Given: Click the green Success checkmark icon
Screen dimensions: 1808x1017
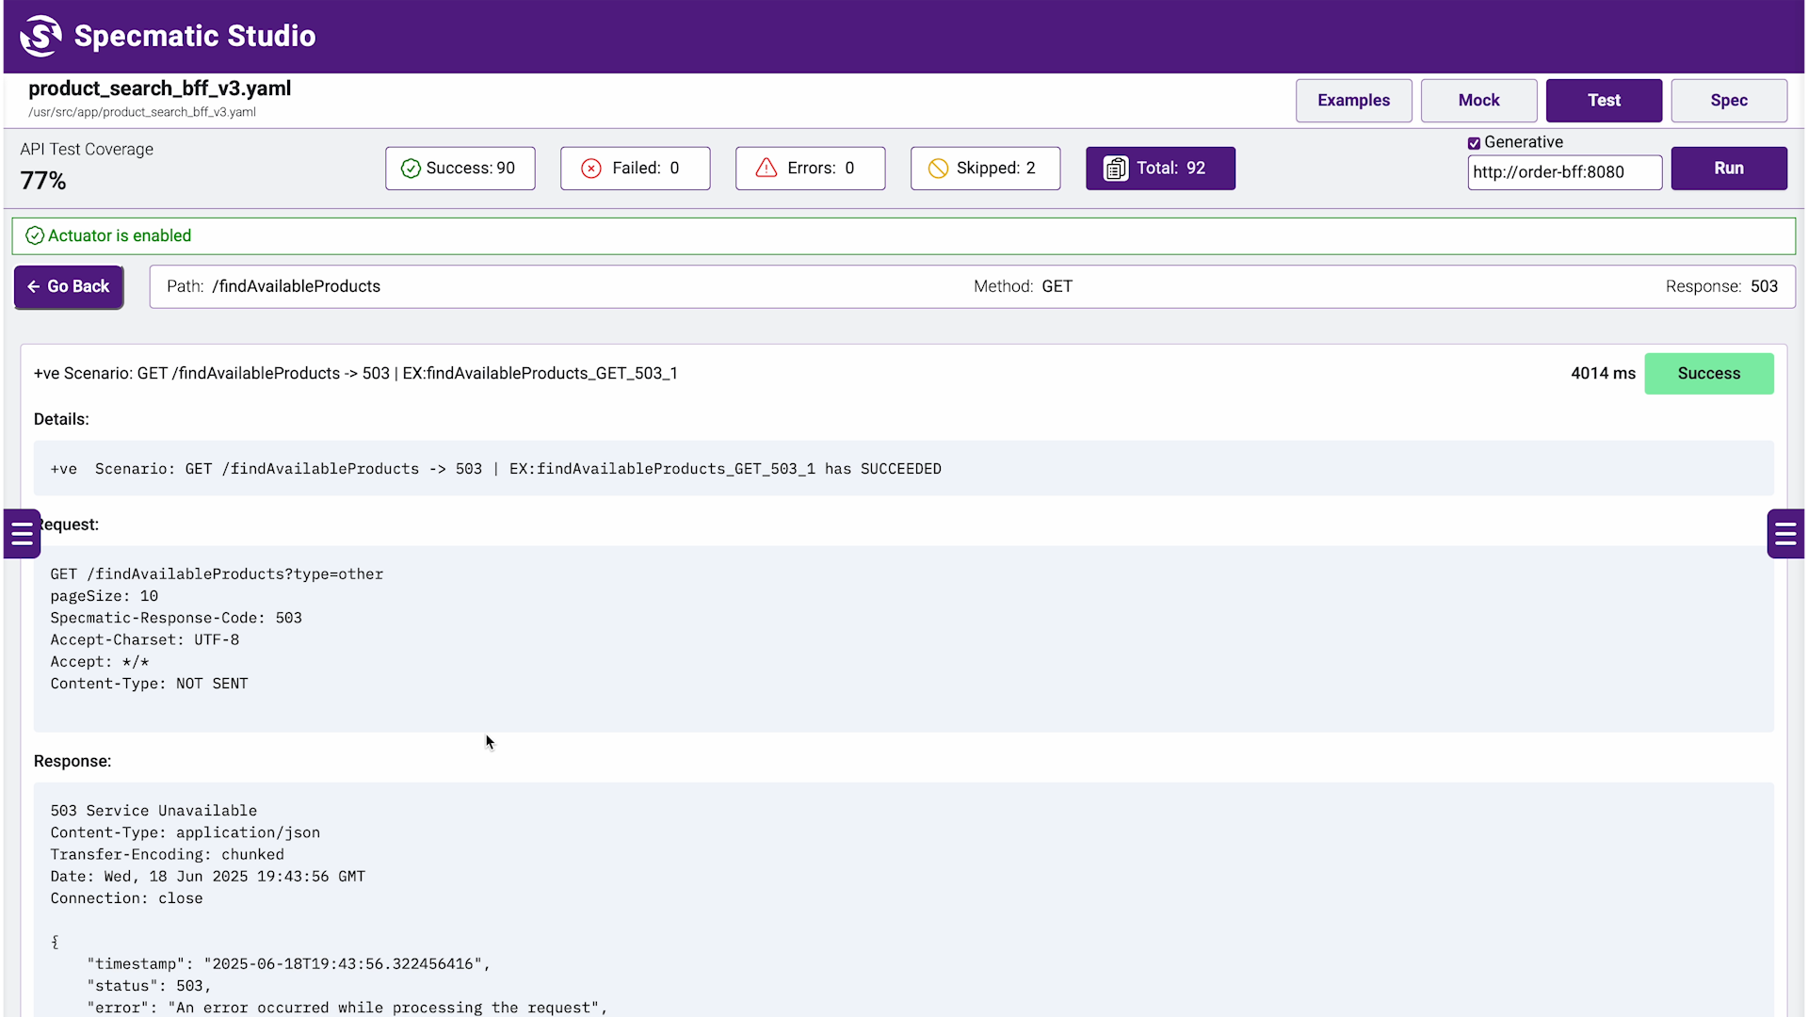Looking at the screenshot, I should pyautogui.click(x=411, y=169).
